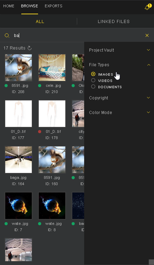Open the last-row city lights thumbnail
This screenshot has height=265, width=154.
19,250
